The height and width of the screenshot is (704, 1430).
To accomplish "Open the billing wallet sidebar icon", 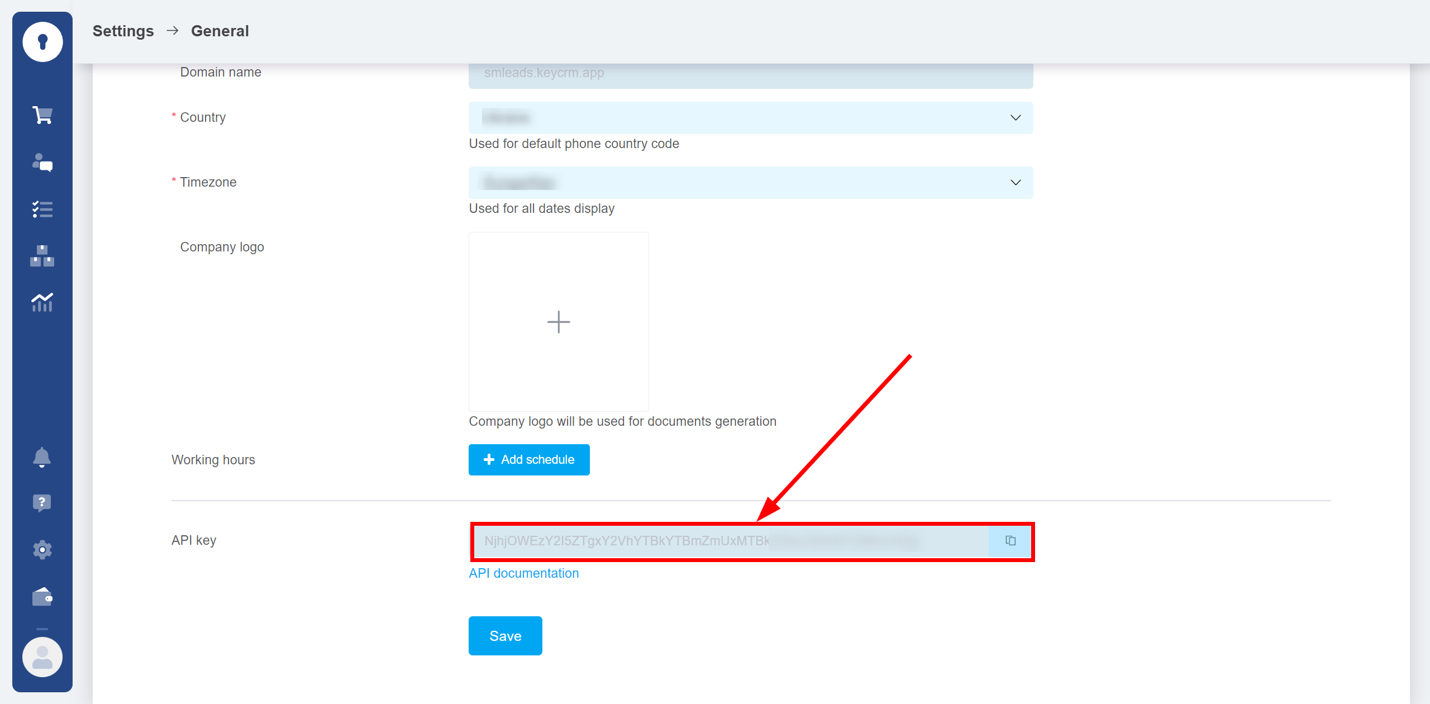I will tap(42, 597).
